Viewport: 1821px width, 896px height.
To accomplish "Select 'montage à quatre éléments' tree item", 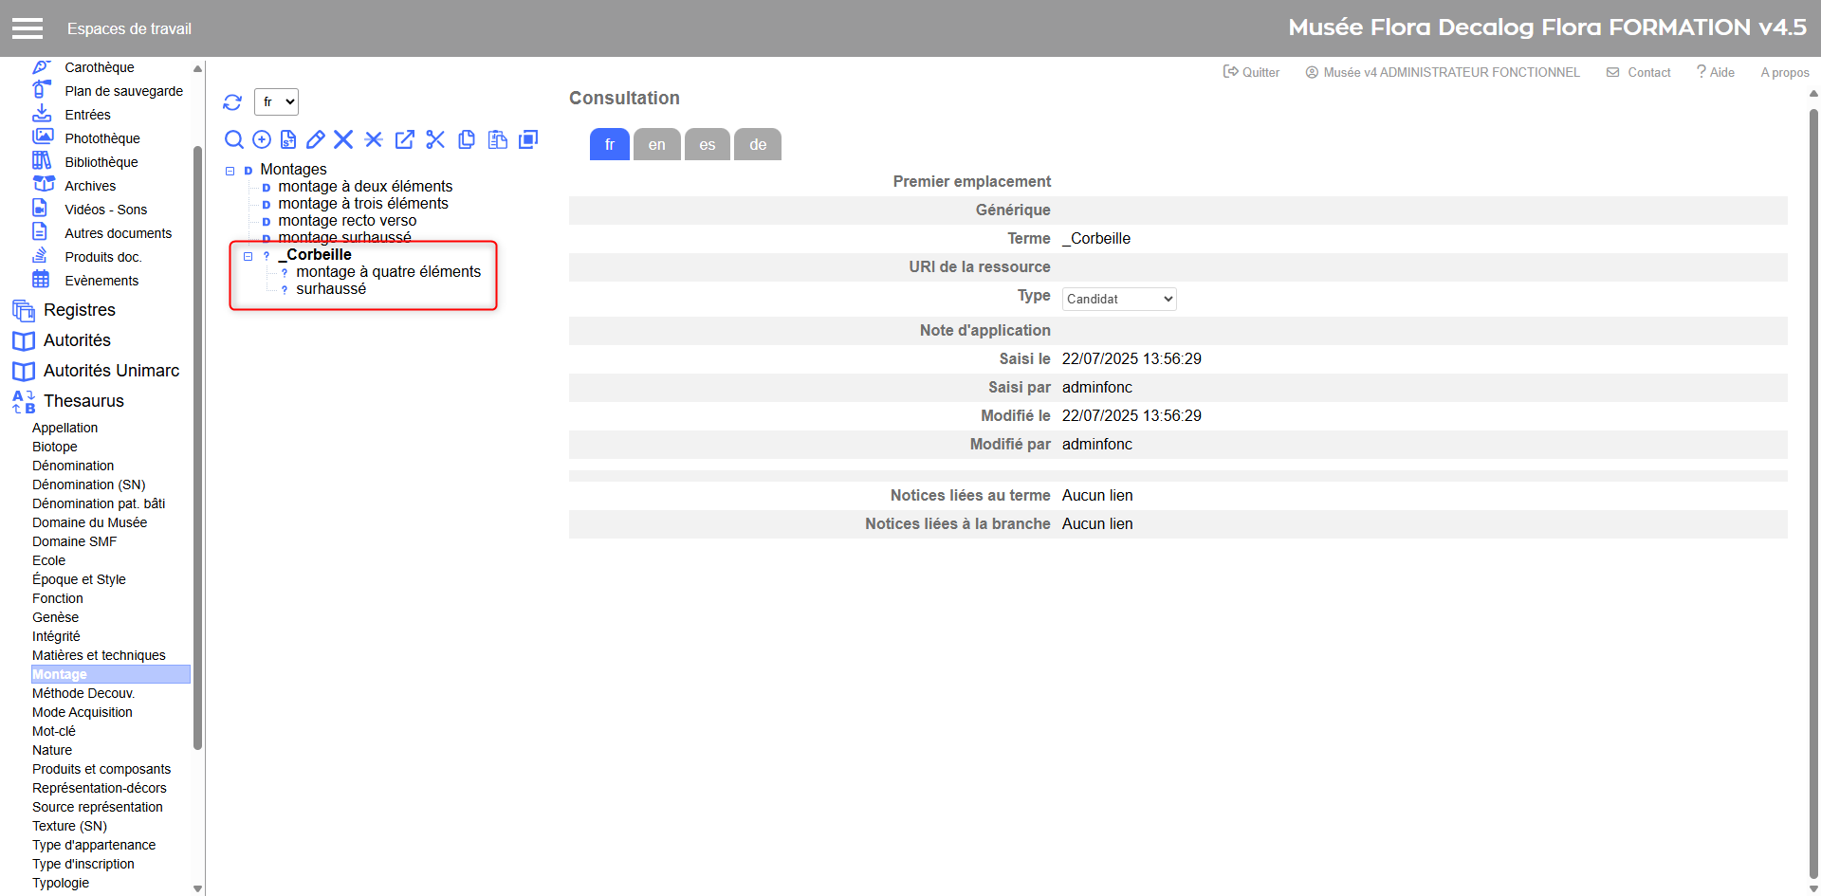I will 388,272.
